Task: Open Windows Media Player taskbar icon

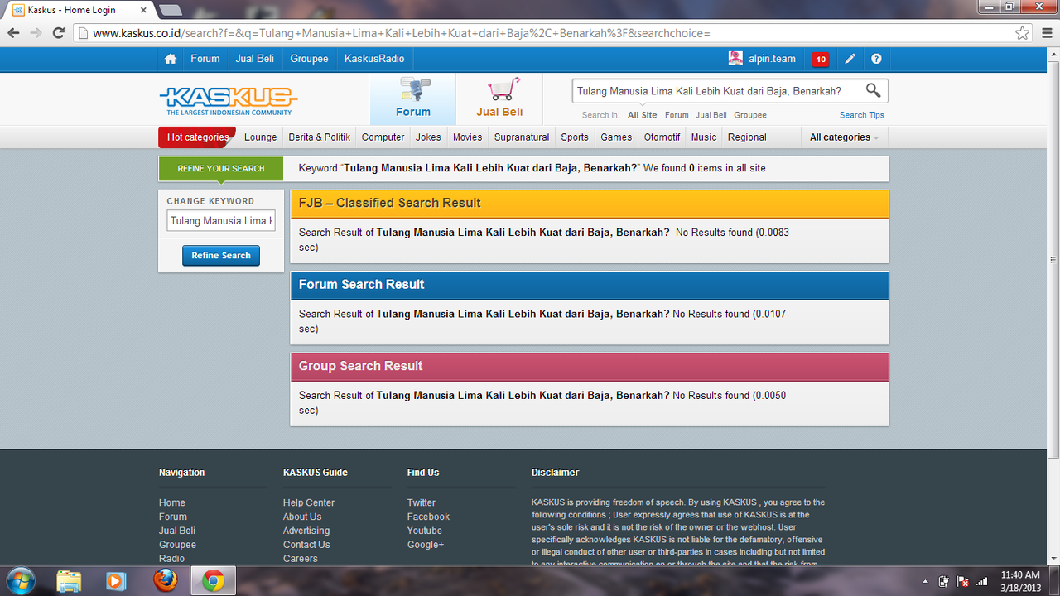Action: 117,581
